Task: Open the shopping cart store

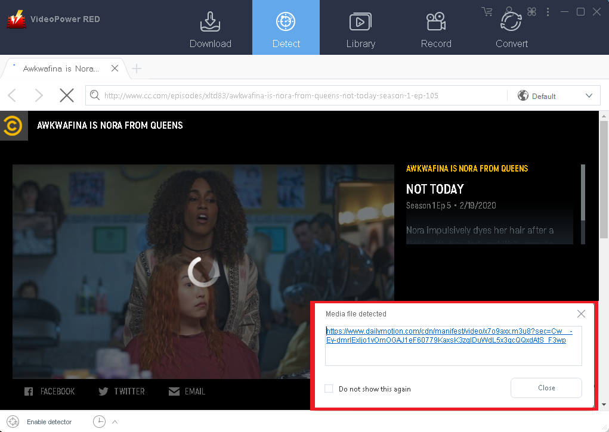Action: click(x=487, y=11)
